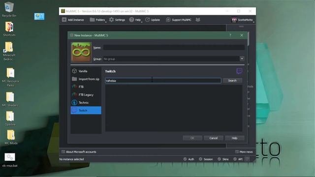The image size is (315, 177).
Task: Click the Auth status indicator
Action: [x=189, y=159]
